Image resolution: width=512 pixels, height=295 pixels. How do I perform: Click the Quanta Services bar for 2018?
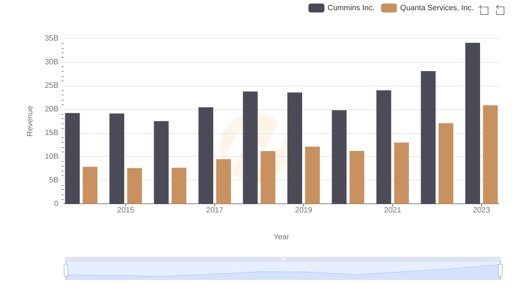coord(268,177)
